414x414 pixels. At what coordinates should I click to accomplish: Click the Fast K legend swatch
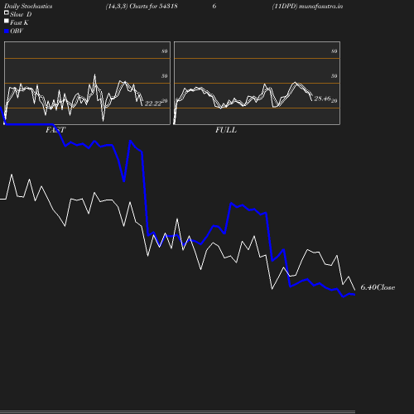(7, 21)
